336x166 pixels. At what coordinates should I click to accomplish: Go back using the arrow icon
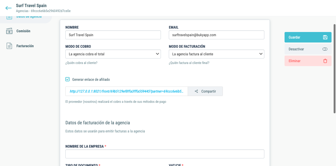tap(8, 8)
